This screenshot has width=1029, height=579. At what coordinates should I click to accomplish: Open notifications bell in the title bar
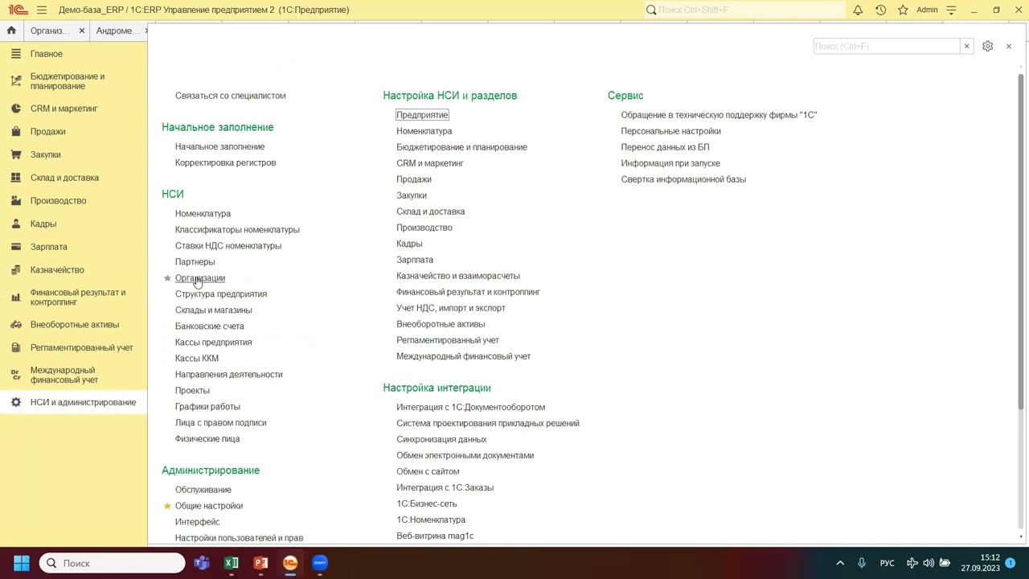pos(858,10)
